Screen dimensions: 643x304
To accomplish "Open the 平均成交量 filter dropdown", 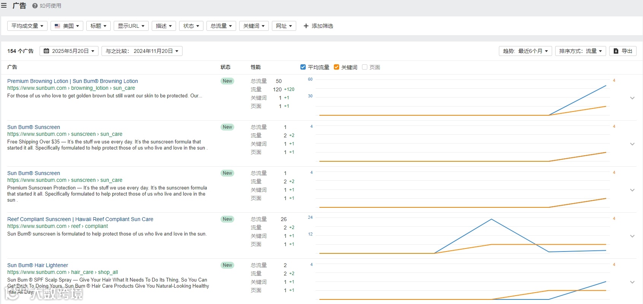I will tap(27, 26).
